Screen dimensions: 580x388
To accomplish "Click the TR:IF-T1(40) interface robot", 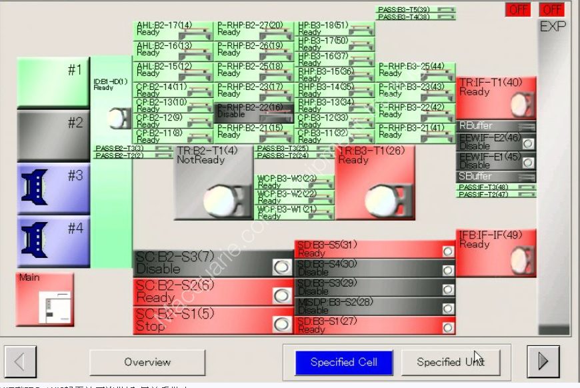I will coord(497,97).
